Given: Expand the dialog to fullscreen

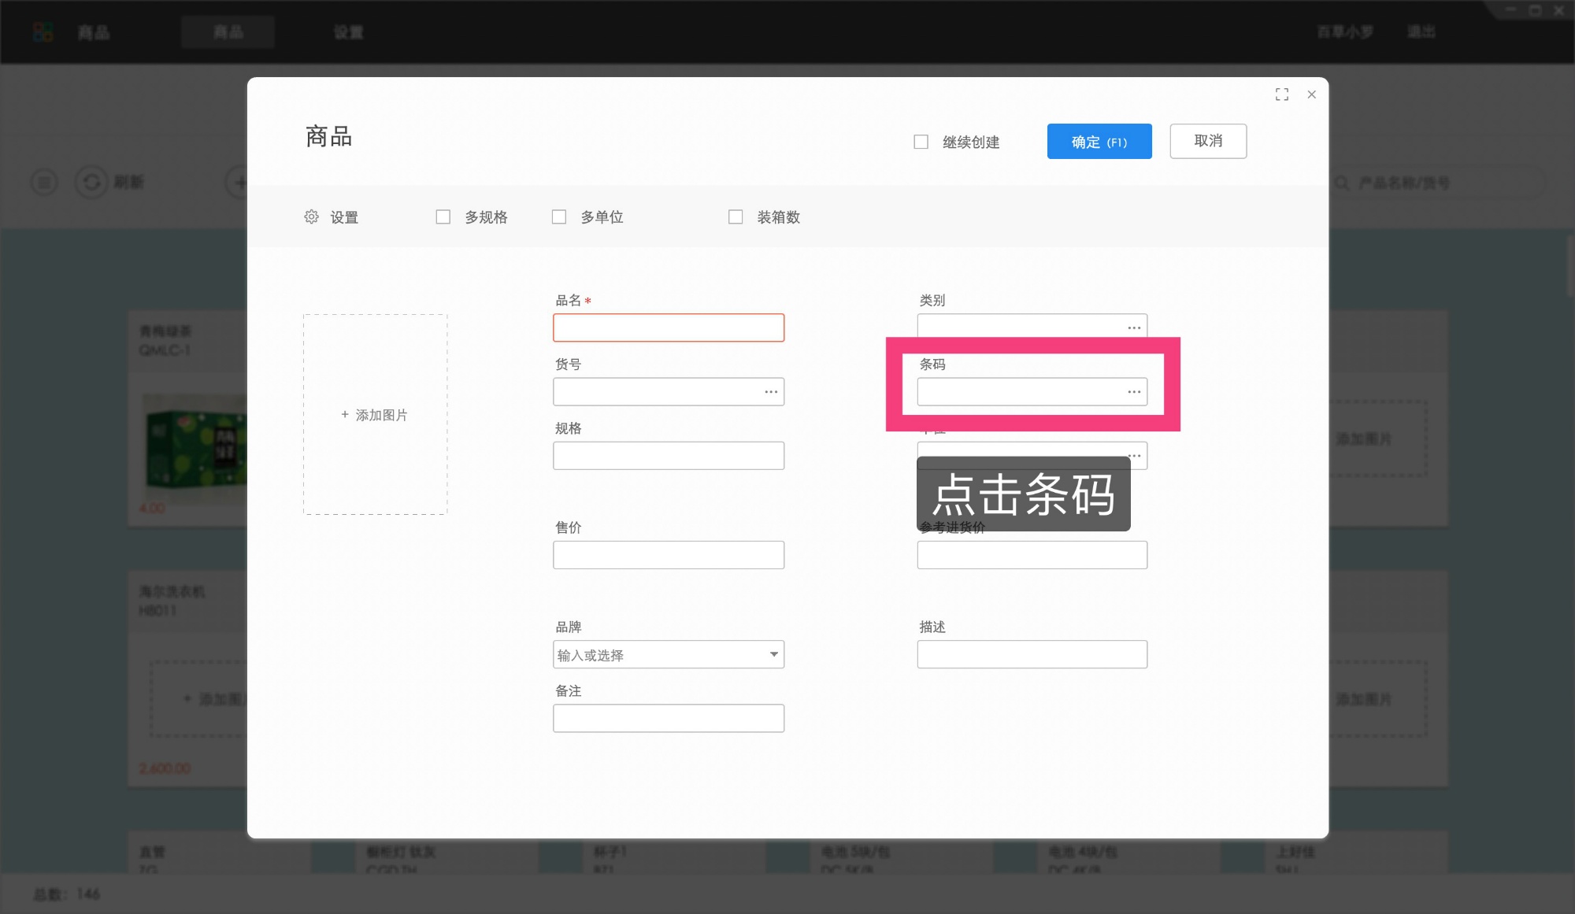Looking at the screenshot, I should (1282, 94).
